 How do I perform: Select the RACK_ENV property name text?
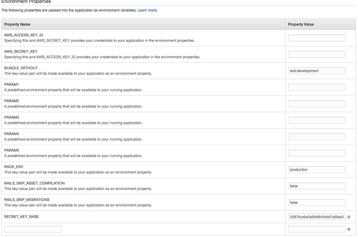14,167
